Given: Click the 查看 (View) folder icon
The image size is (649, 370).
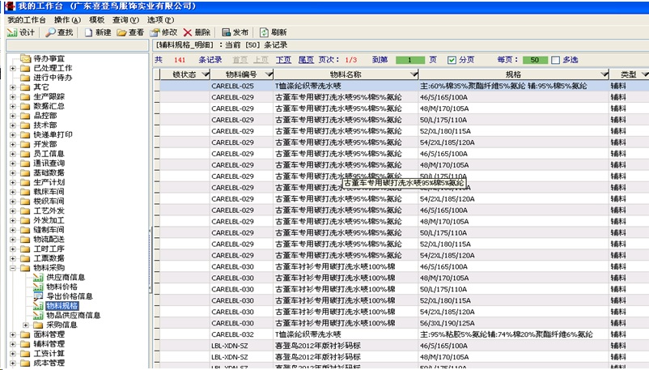Looking at the screenshot, I should (x=121, y=32).
